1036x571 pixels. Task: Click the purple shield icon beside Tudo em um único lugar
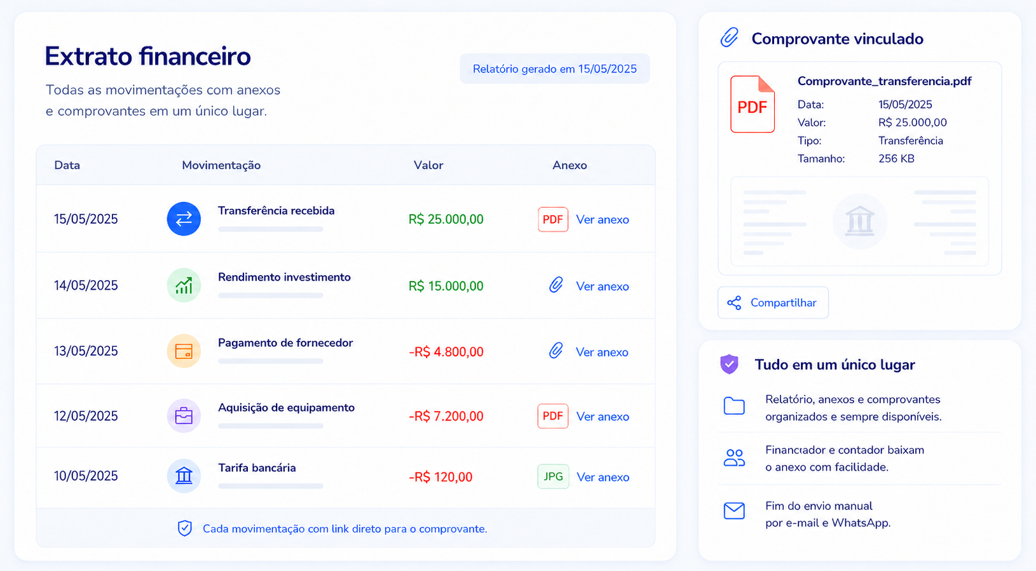click(729, 364)
